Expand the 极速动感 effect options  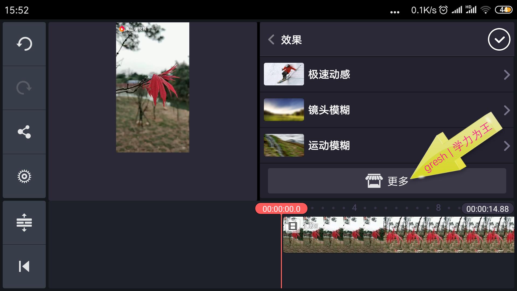[x=507, y=75]
